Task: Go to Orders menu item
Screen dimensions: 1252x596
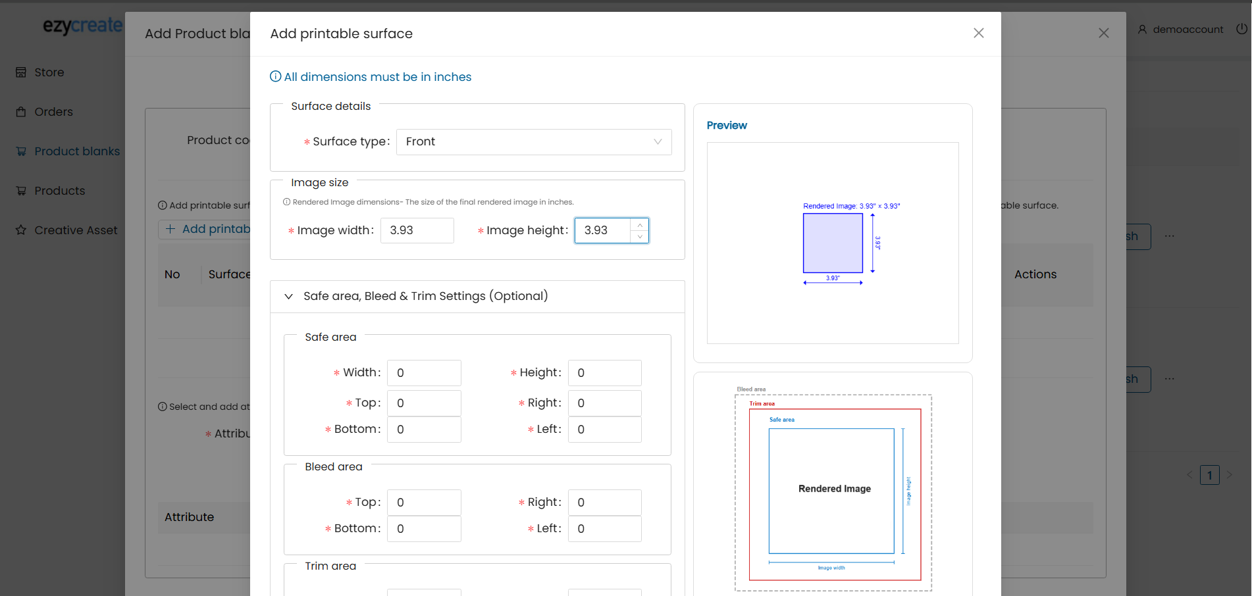Action: (x=53, y=112)
